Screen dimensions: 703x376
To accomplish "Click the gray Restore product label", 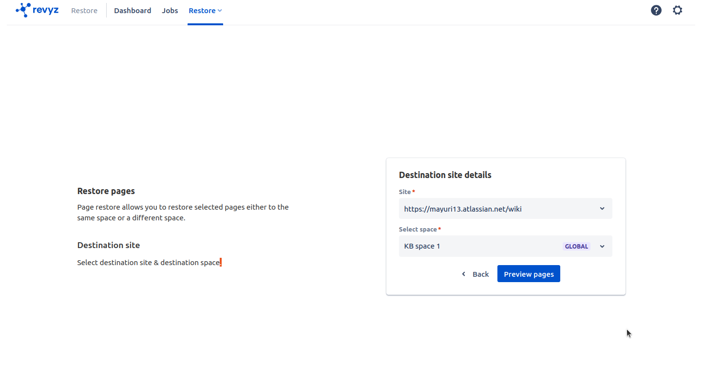I will pyautogui.click(x=84, y=11).
